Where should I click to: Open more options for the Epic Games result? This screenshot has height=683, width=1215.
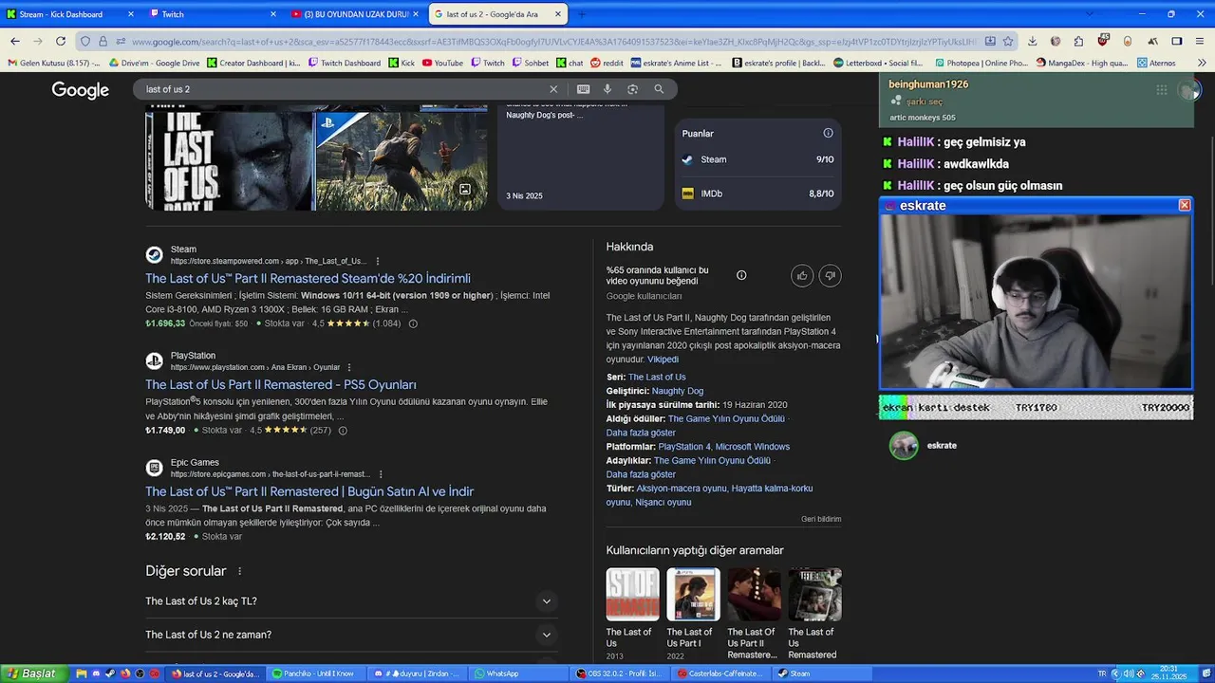(381, 474)
